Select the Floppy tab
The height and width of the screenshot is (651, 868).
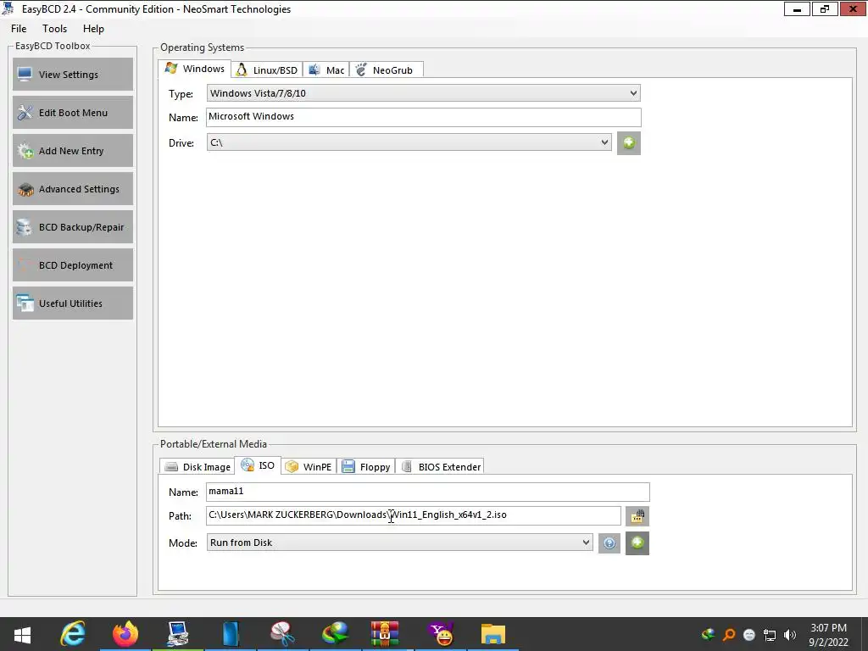tap(366, 467)
